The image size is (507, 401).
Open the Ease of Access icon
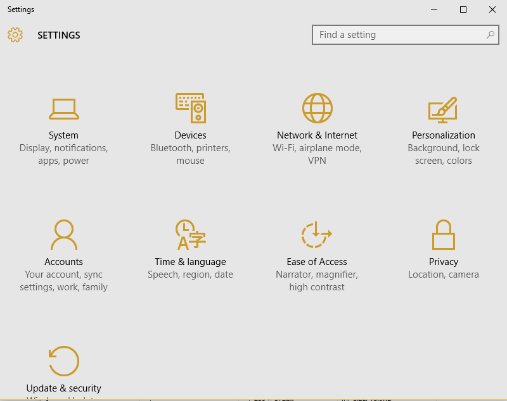tap(316, 235)
